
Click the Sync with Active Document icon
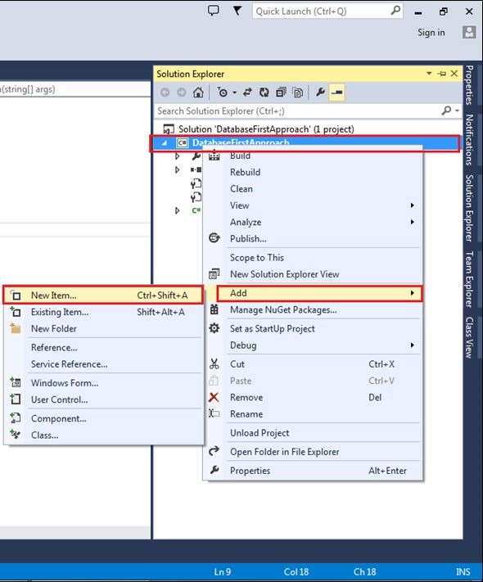(247, 92)
